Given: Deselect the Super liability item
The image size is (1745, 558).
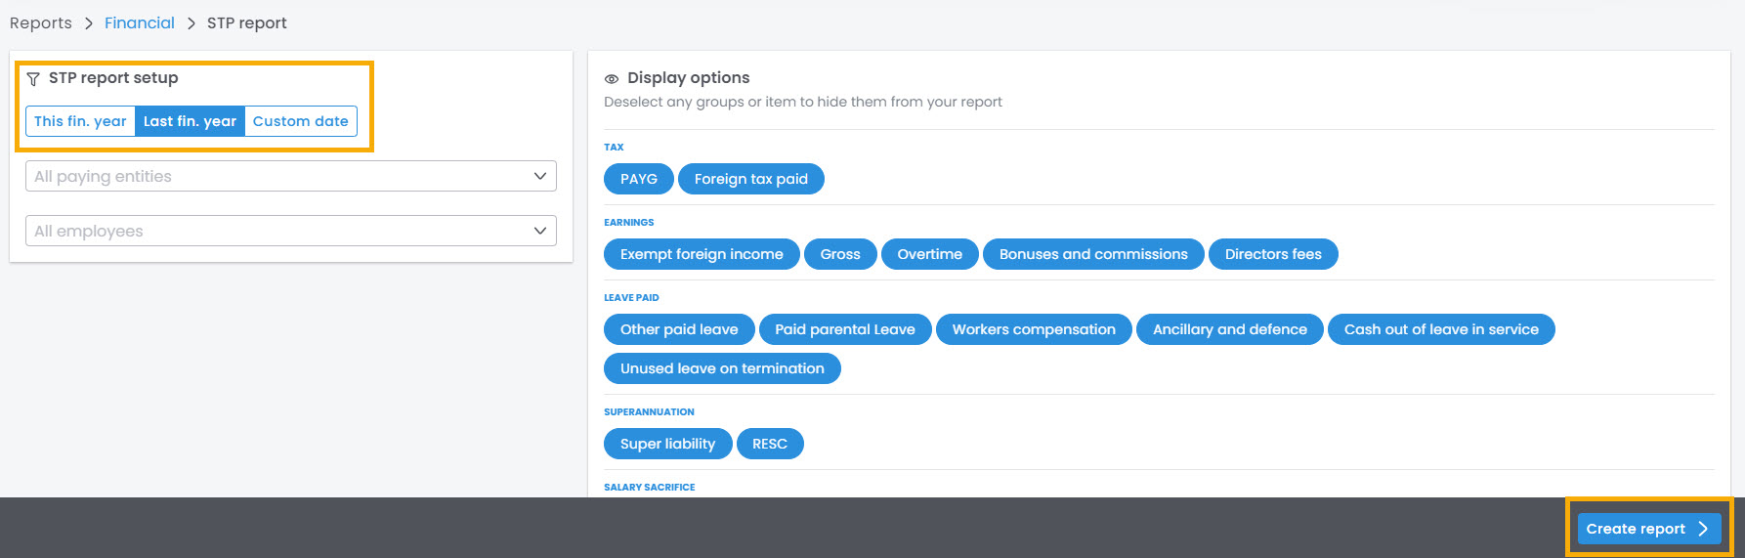Looking at the screenshot, I should point(667,444).
